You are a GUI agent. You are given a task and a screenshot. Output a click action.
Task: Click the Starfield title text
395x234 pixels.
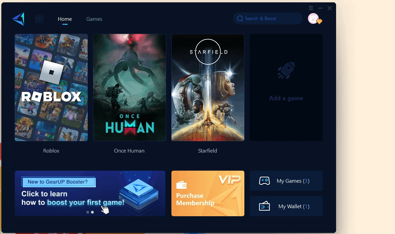(x=208, y=151)
